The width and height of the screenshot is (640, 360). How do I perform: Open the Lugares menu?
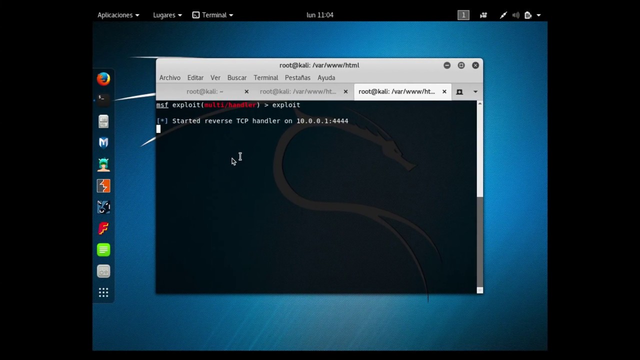tap(167, 15)
